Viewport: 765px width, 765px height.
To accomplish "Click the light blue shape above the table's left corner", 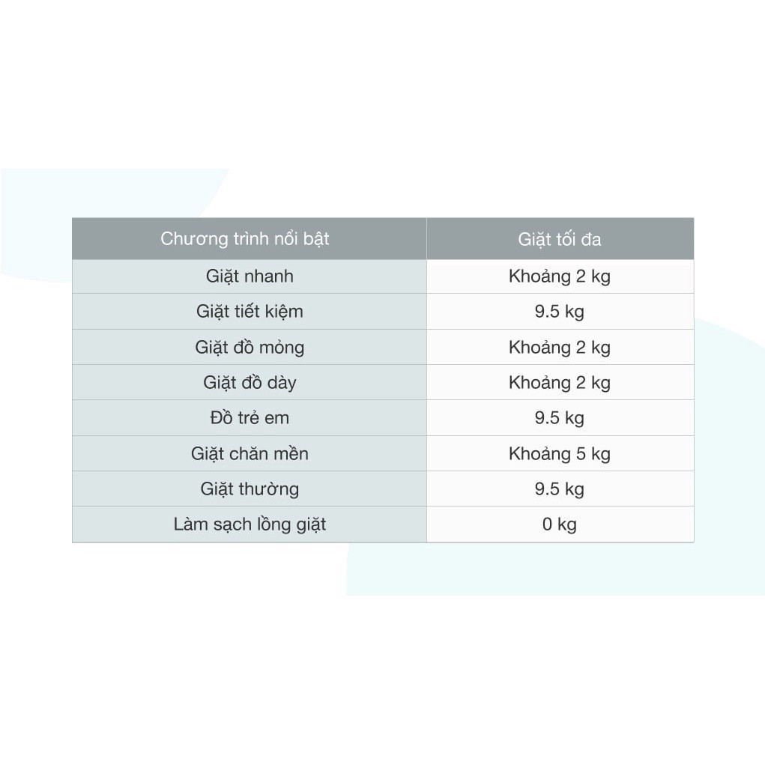I will tap(112, 192).
